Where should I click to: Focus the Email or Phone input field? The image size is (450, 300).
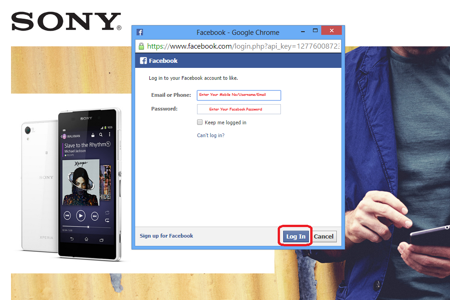point(239,95)
